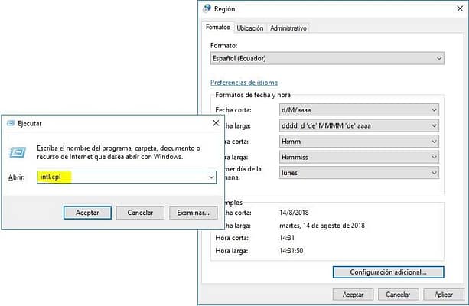Click the Examinar... button
The height and width of the screenshot is (306, 469).
194,213
